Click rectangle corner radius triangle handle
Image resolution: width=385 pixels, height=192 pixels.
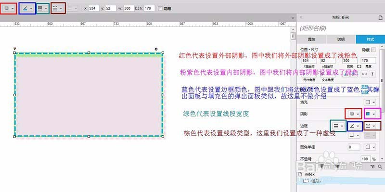click(x=15, y=49)
